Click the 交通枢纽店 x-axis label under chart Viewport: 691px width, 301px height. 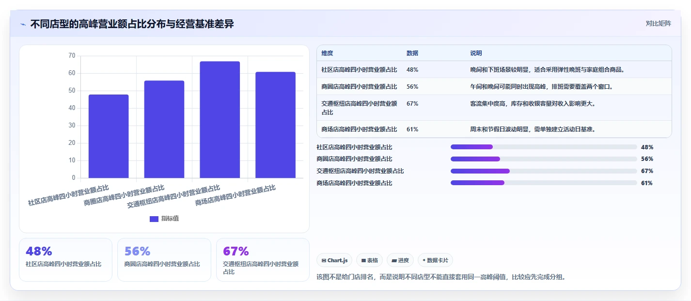[x=173, y=196]
